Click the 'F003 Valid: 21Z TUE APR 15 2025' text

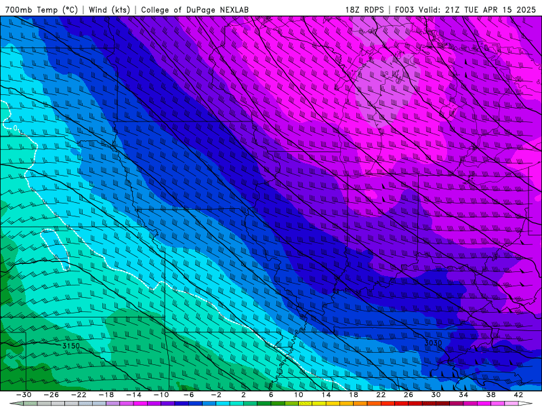coord(465,9)
